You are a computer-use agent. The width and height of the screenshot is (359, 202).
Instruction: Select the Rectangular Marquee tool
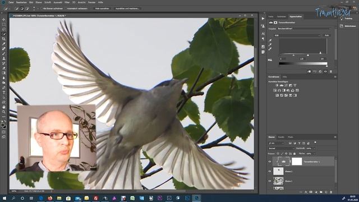4,24
